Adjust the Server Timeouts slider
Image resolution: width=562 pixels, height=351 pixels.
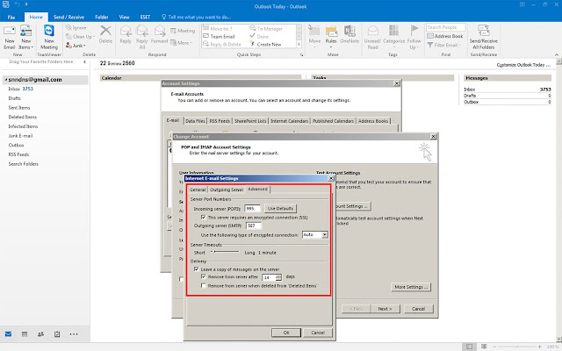[225, 252]
